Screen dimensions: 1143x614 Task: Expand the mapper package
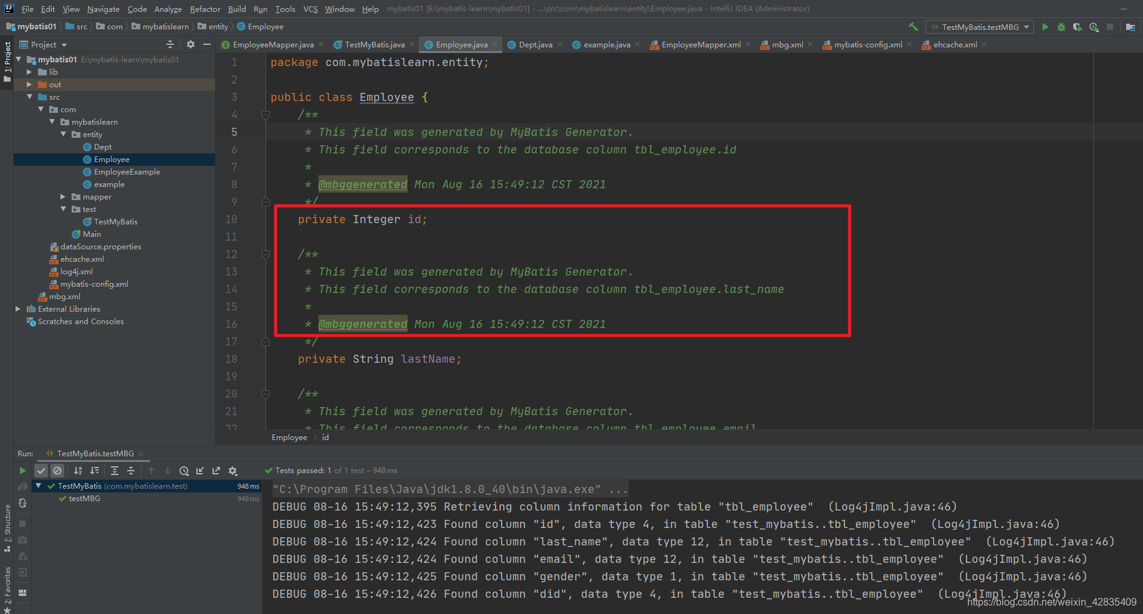click(x=63, y=196)
